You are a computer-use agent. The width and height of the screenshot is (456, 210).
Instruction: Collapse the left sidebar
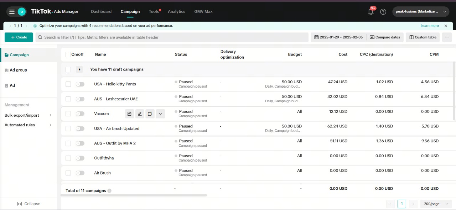(x=28, y=204)
